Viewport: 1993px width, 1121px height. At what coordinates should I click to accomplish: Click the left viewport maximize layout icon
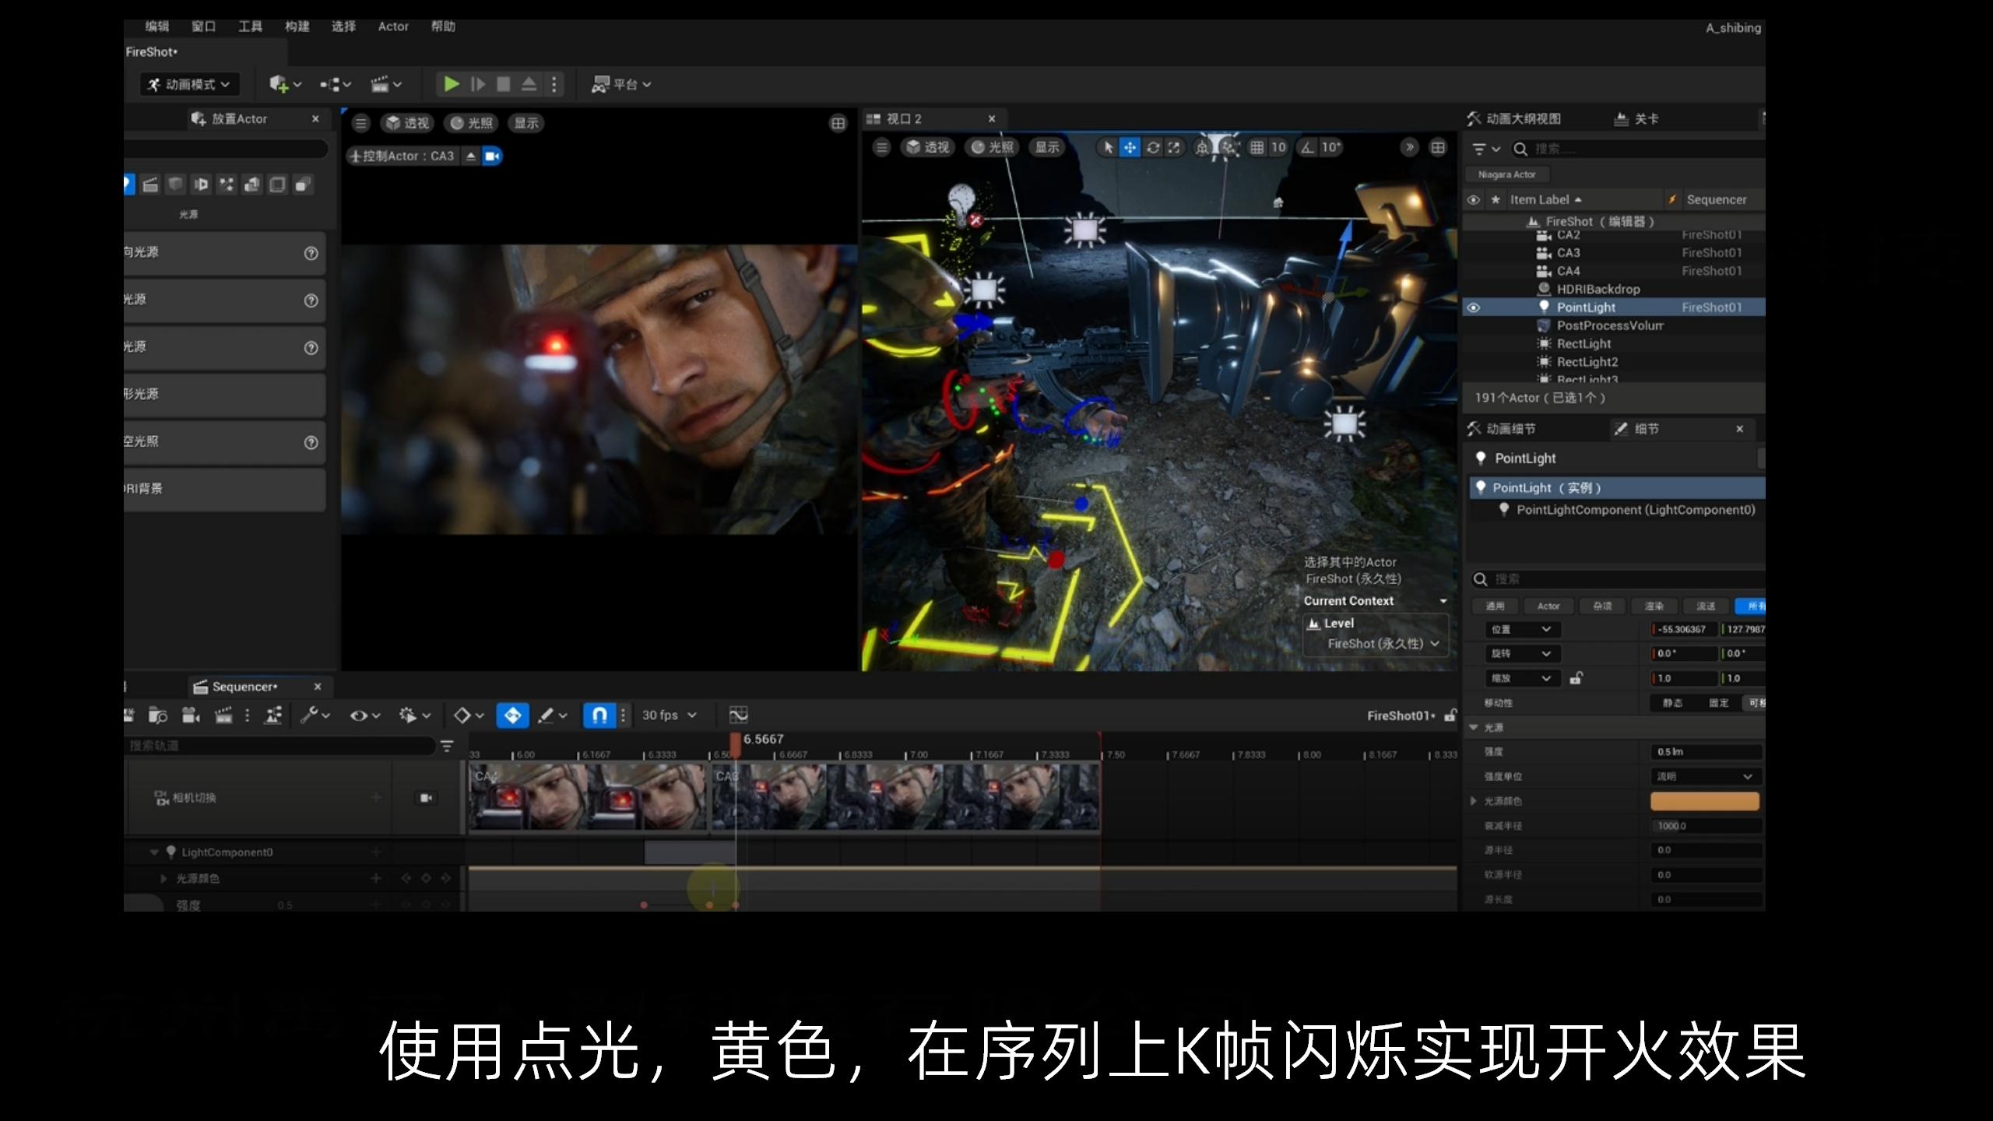[x=838, y=123]
